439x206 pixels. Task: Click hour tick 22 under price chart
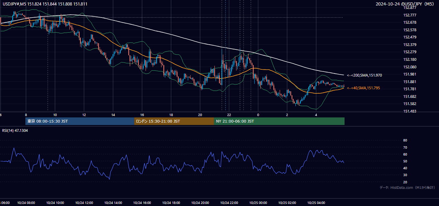(229, 115)
